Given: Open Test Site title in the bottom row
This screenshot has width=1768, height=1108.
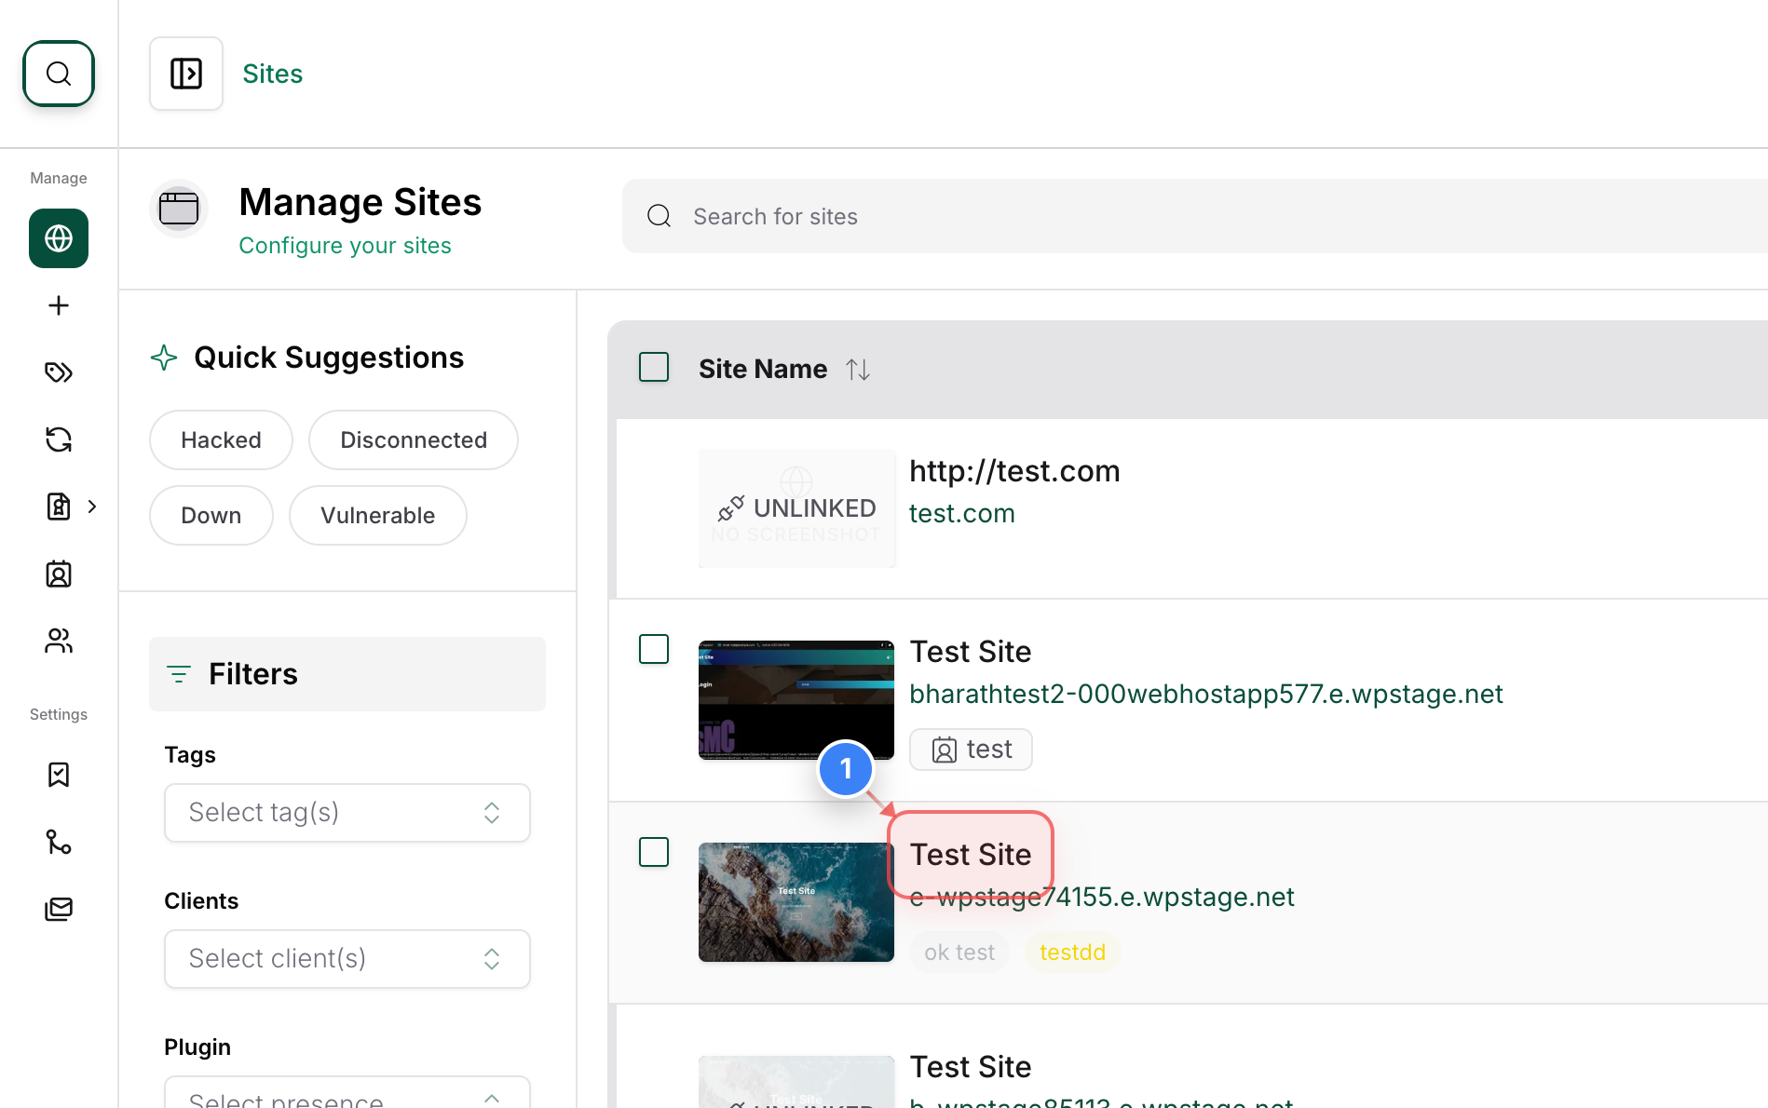Looking at the screenshot, I should click(x=971, y=1067).
